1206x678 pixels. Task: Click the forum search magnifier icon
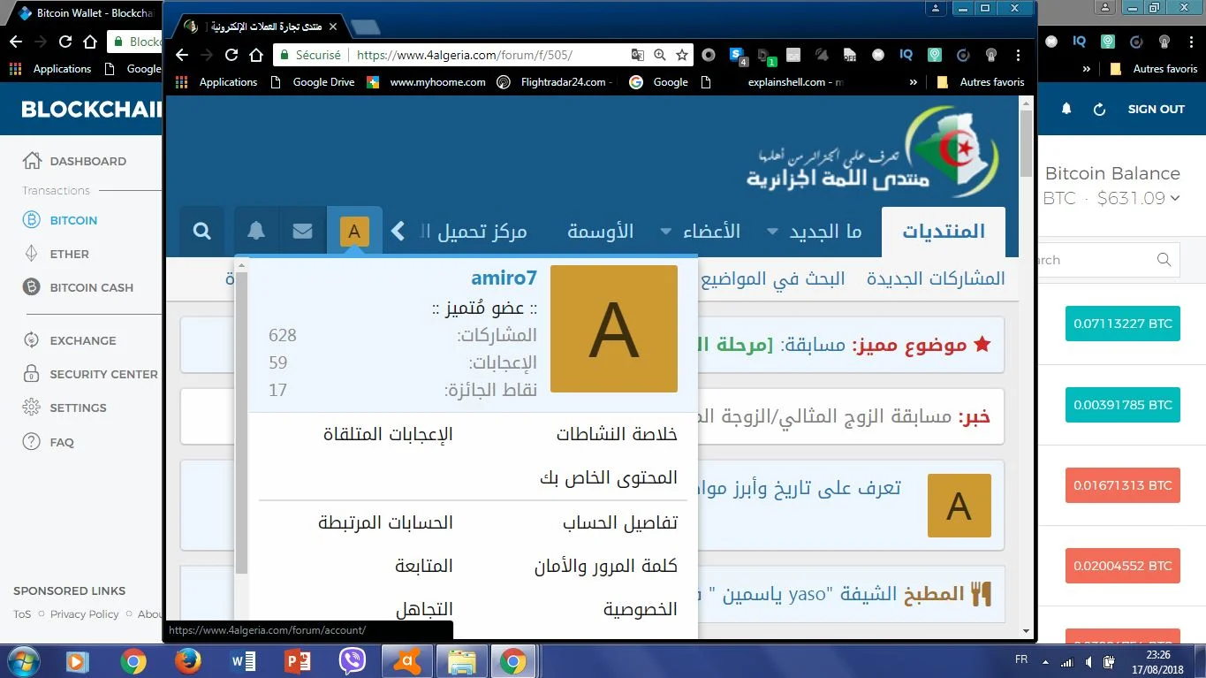pyautogui.click(x=201, y=232)
